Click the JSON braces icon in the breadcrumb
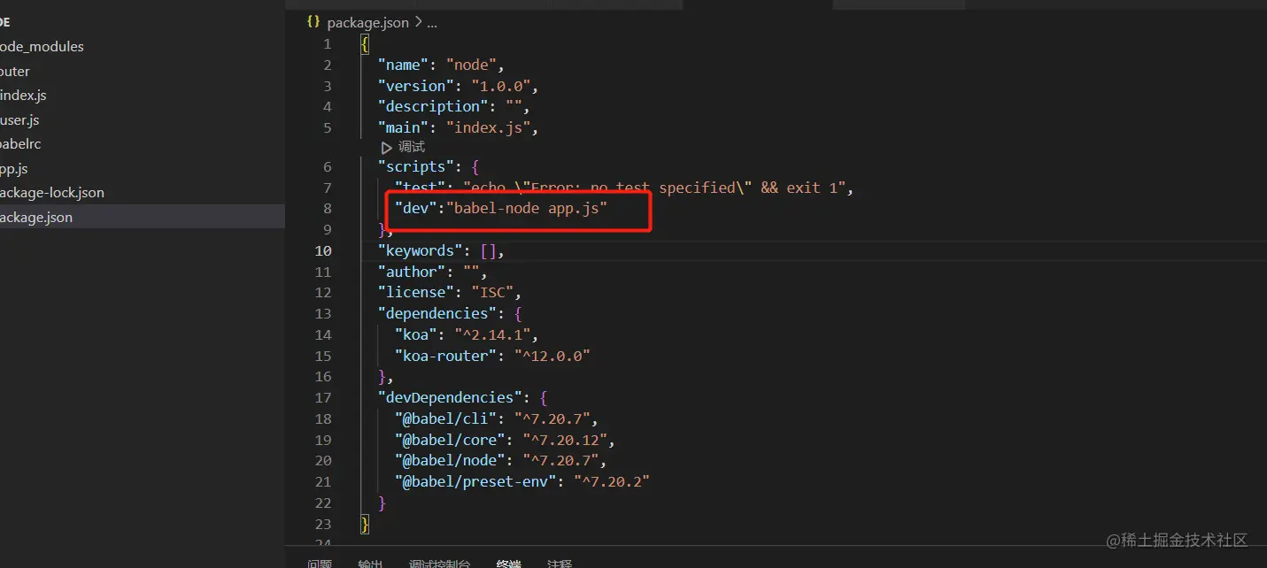This screenshot has height=568, width=1267. click(x=313, y=22)
